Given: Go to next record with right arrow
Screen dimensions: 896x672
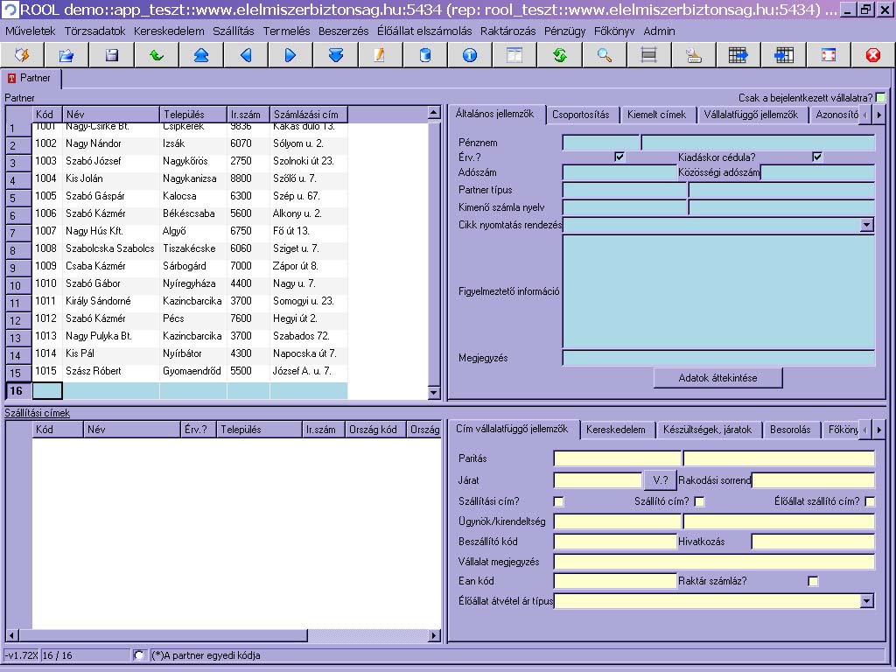Looking at the screenshot, I should (x=290, y=55).
